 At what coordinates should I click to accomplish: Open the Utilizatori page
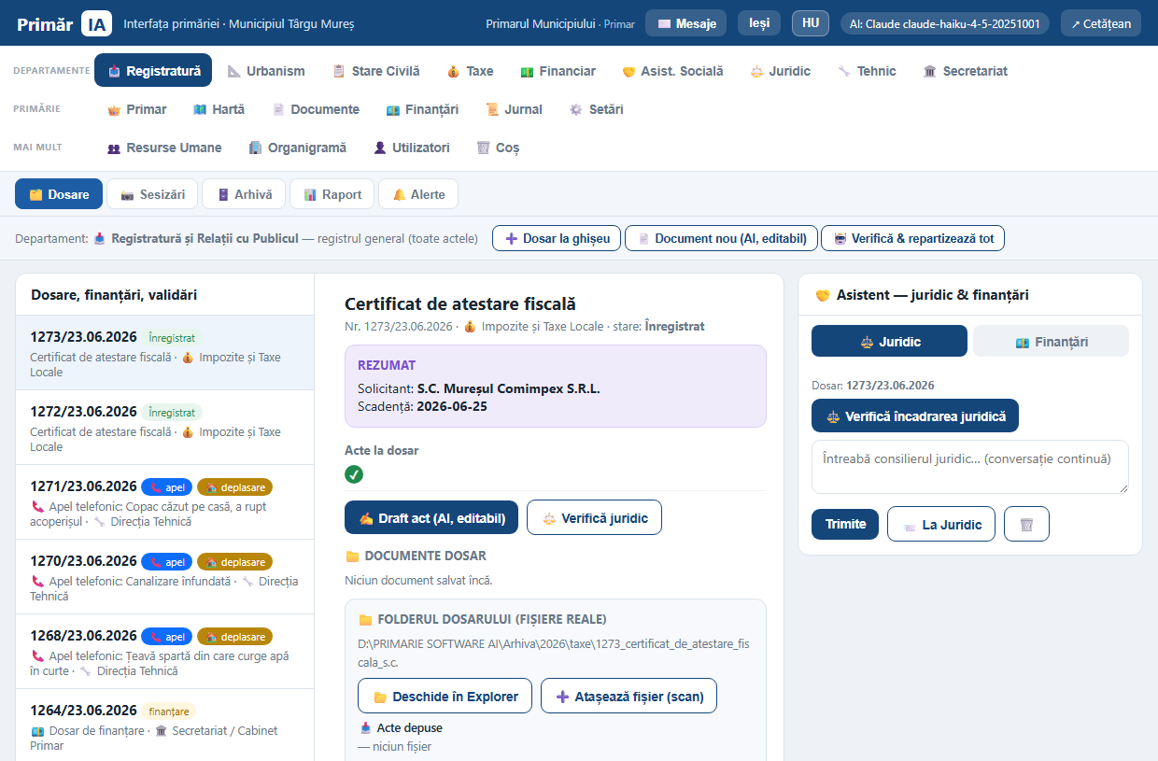point(412,148)
